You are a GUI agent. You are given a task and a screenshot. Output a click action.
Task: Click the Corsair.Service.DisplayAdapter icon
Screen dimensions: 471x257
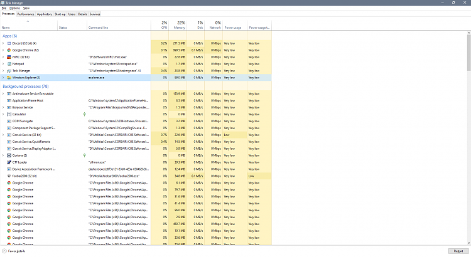click(9, 149)
